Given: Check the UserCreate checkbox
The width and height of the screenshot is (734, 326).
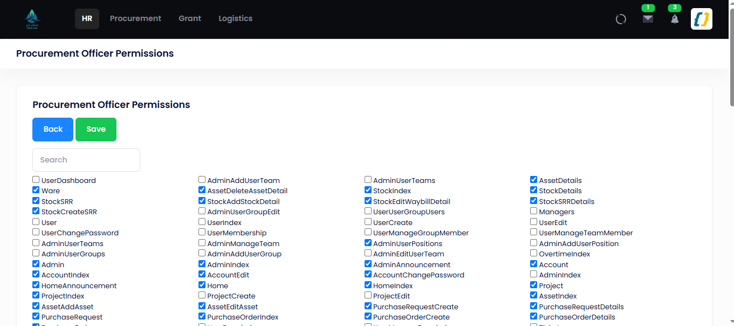Looking at the screenshot, I should (368, 222).
